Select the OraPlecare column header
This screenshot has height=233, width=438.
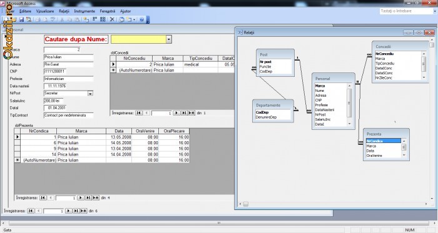pyautogui.click(x=174, y=131)
